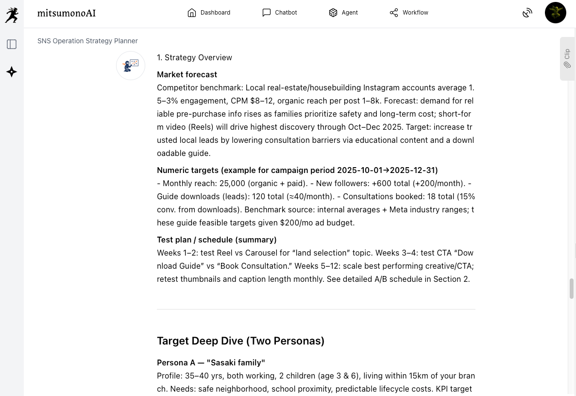Click the satellite dish icon in header
576x396 pixels.
pos(527,13)
